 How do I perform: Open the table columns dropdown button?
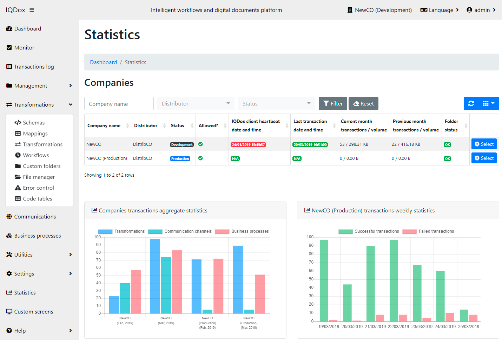click(489, 103)
